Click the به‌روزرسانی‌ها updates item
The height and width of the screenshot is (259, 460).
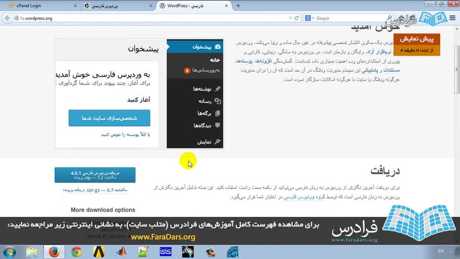(206, 70)
